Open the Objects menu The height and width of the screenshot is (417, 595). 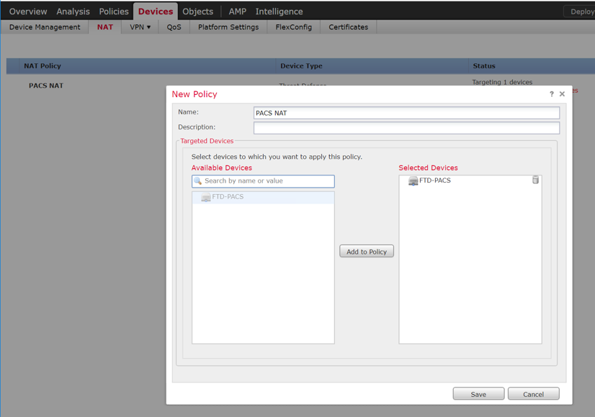coord(197,11)
